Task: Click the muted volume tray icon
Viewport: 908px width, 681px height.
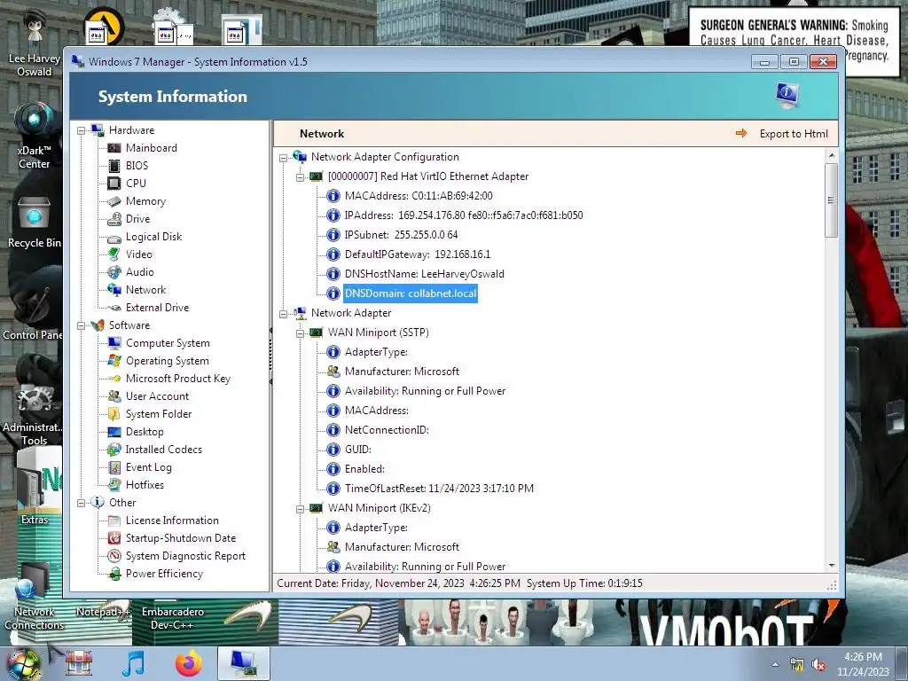Action: tap(818, 665)
